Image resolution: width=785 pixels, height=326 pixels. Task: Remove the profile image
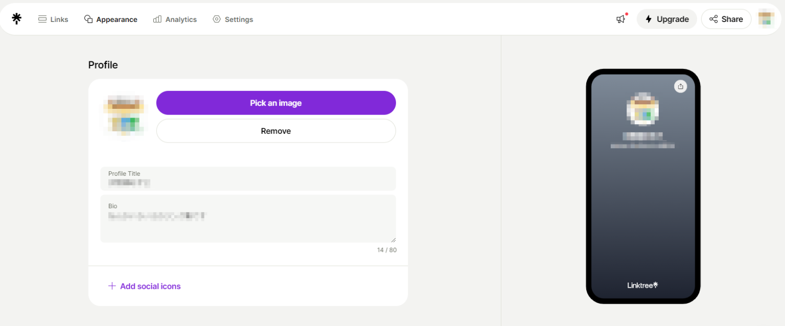pyautogui.click(x=276, y=131)
